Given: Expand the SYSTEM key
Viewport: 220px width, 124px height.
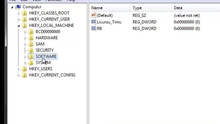Looking at the screenshot, I should 25,63.
